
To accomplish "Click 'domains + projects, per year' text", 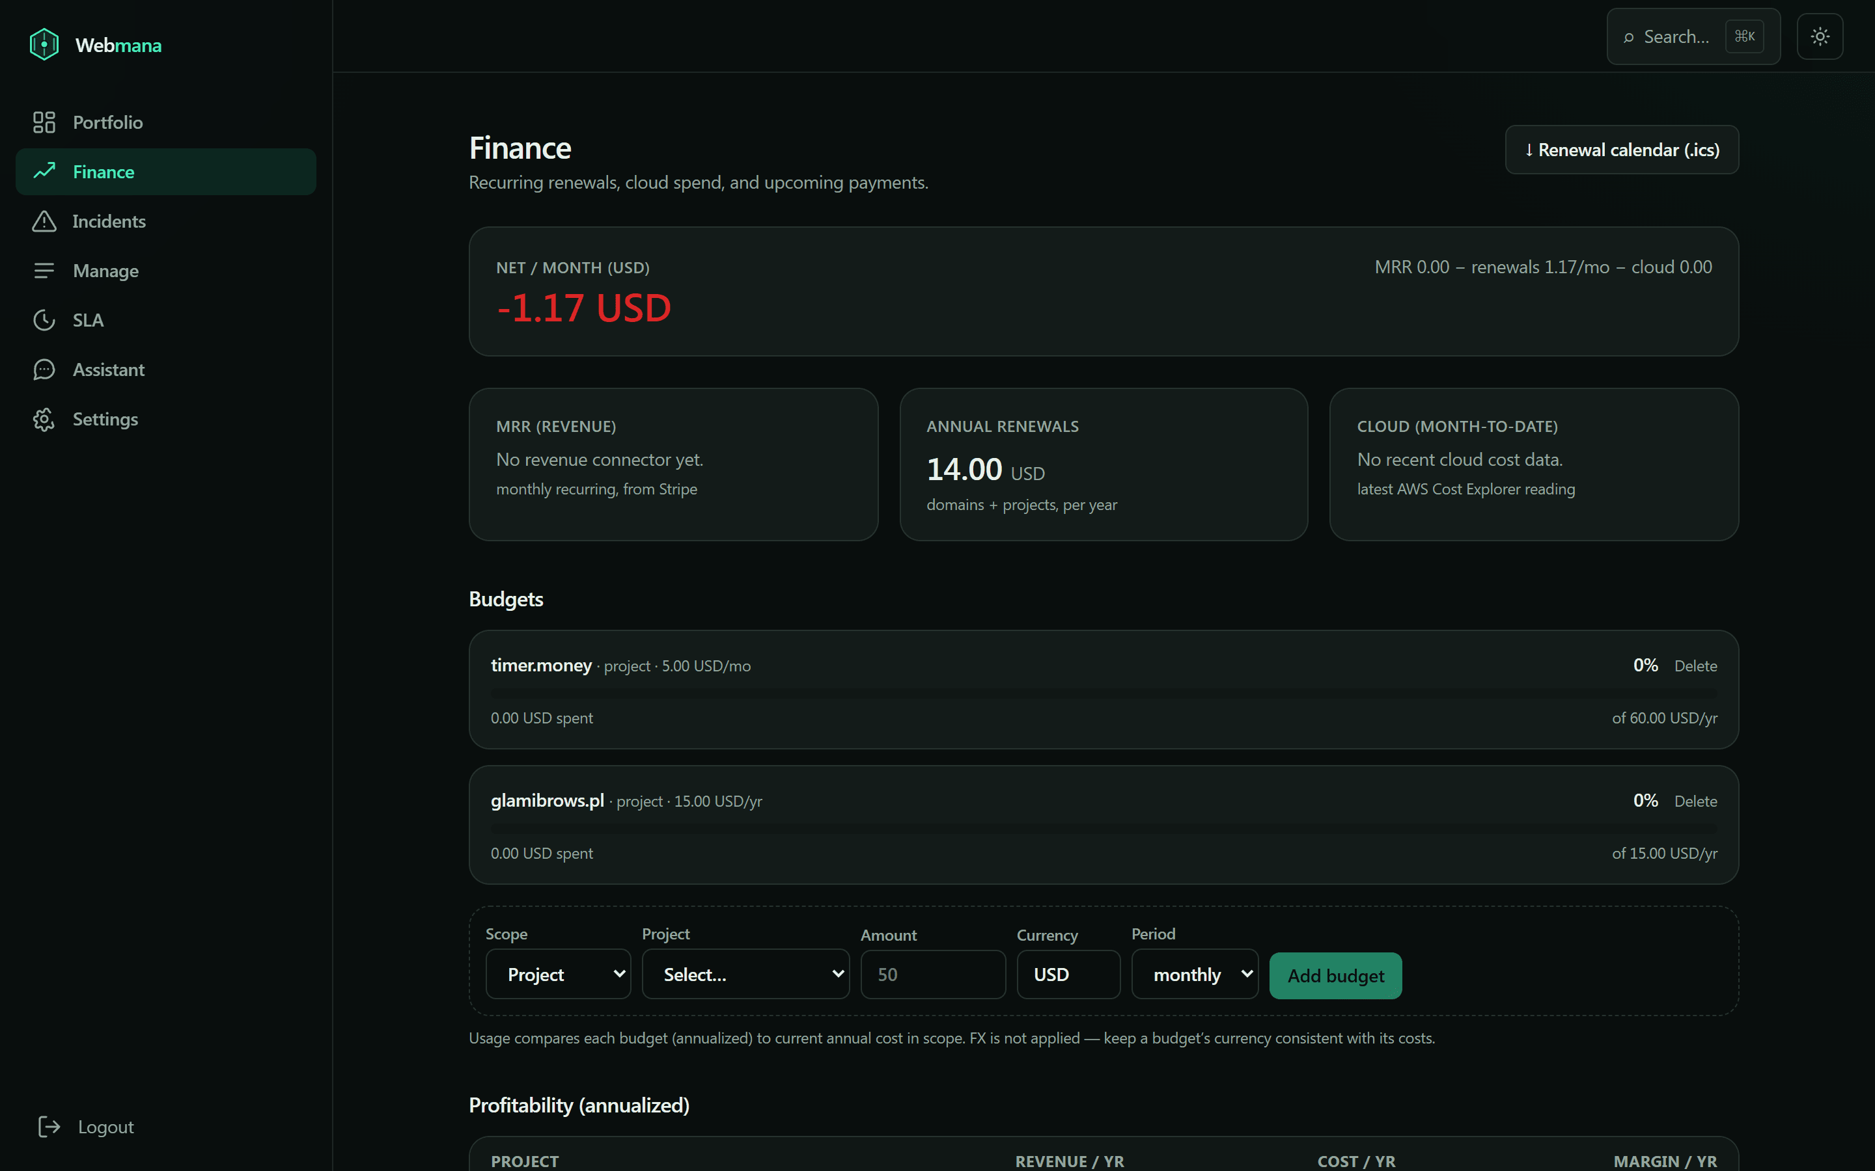I will (1022, 505).
